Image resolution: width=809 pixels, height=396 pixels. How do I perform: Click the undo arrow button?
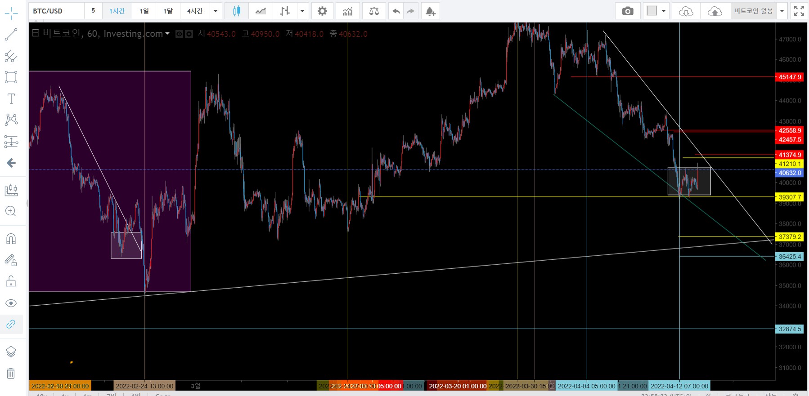click(x=396, y=11)
